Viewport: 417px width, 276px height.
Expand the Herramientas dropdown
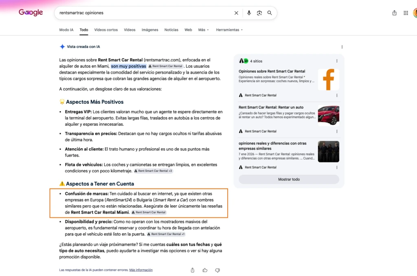pyautogui.click(x=229, y=30)
